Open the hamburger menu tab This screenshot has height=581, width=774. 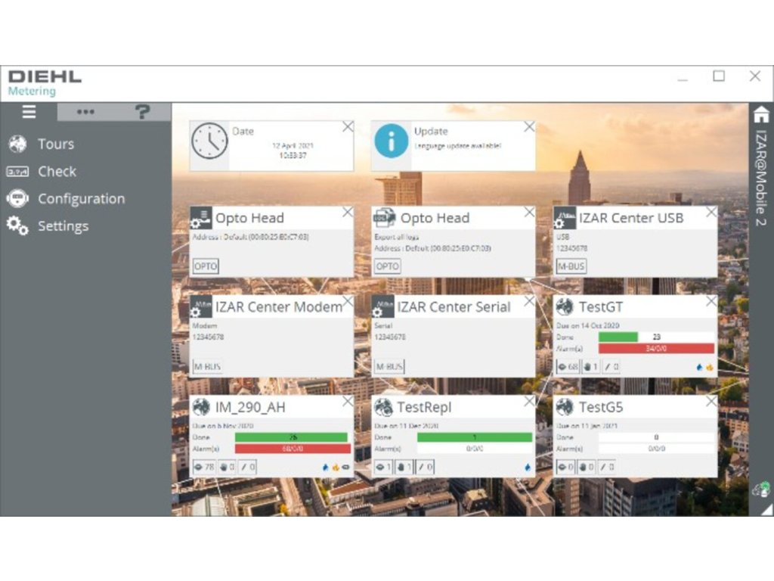click(29, 112)
